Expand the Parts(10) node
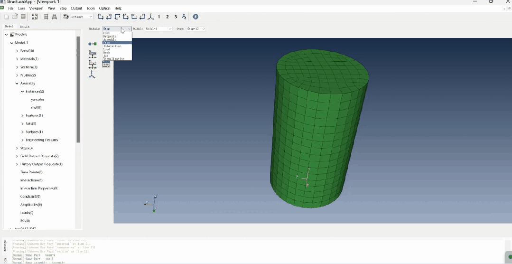The image size is (512, 264). (17, 51)
